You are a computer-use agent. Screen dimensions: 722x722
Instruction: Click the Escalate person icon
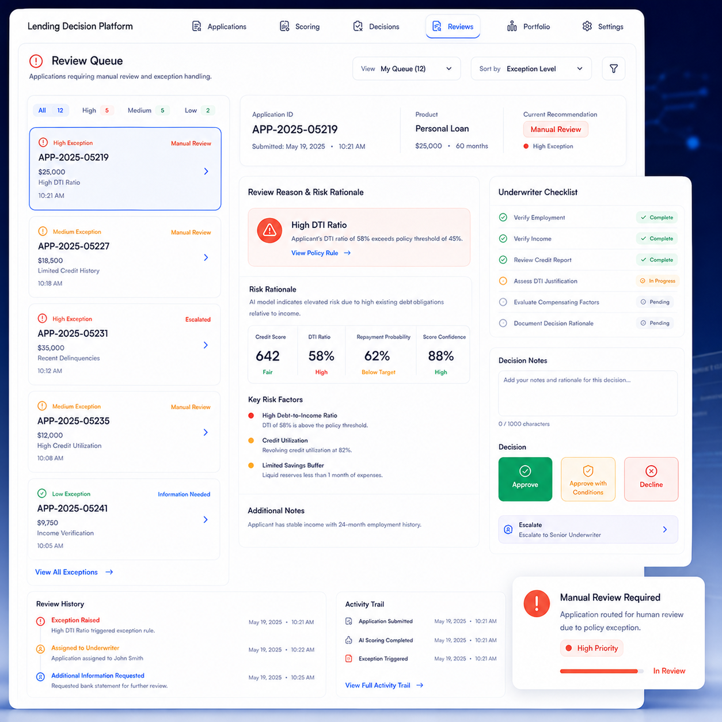[x=508, y=530]
